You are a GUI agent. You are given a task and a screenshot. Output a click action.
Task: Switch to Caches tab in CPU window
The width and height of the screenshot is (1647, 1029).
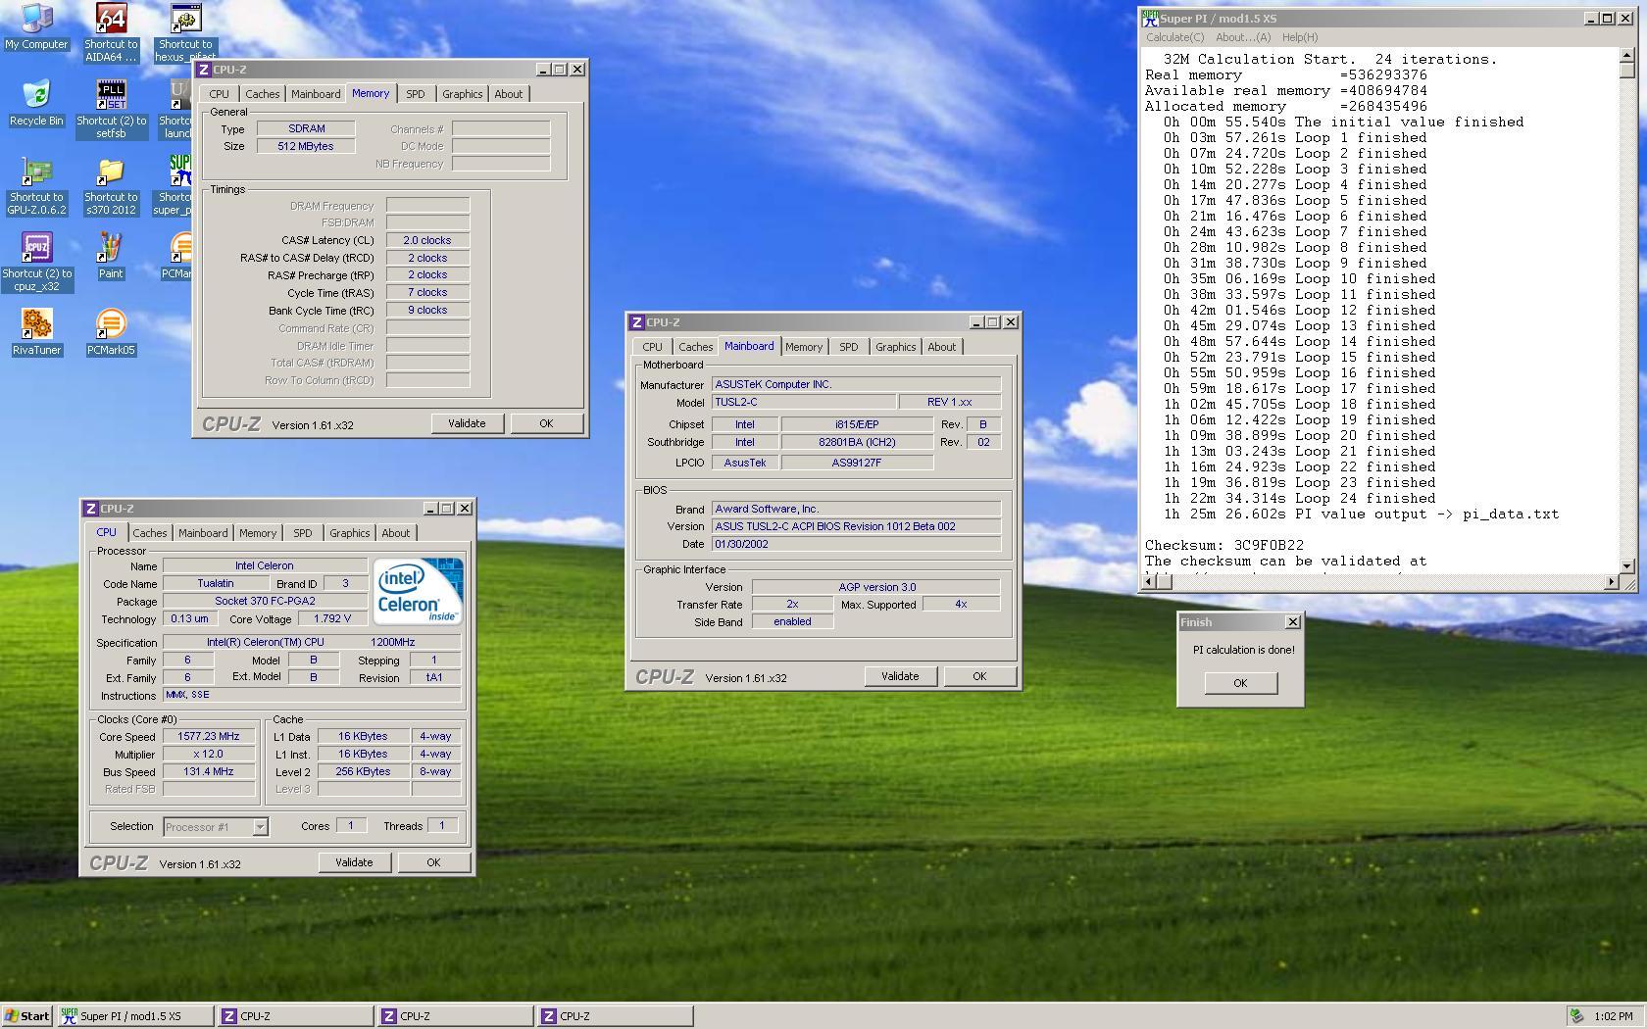click(x=149, y=533)
